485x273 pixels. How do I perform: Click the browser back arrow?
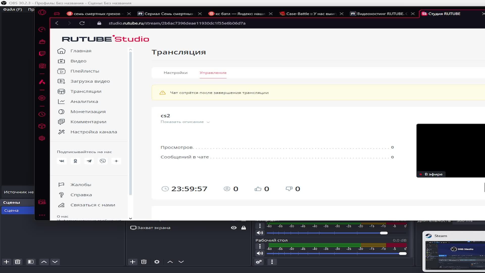point(57,23)
